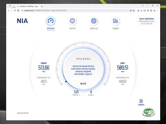Click the red warning triangle toolbar icon
This screenshot has height=124, width=166.
(154, 10)
